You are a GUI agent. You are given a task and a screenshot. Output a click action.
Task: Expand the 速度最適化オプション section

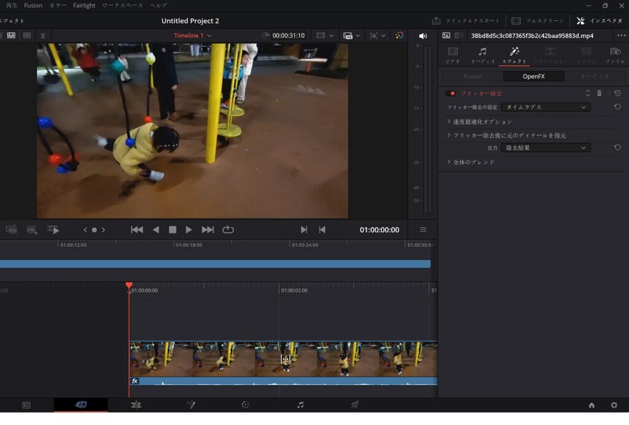pos(482,121)
